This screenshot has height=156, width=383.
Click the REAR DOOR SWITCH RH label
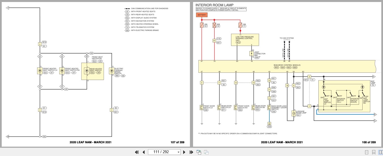260,107
